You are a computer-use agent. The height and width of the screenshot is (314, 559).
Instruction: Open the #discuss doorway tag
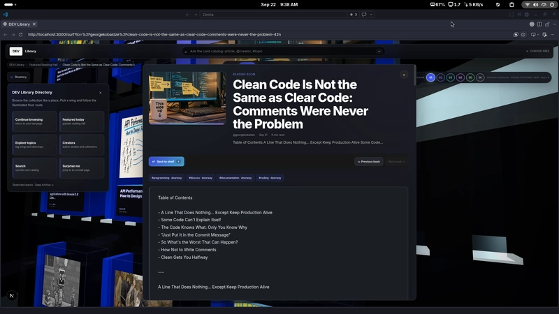[x=201, y=178]
